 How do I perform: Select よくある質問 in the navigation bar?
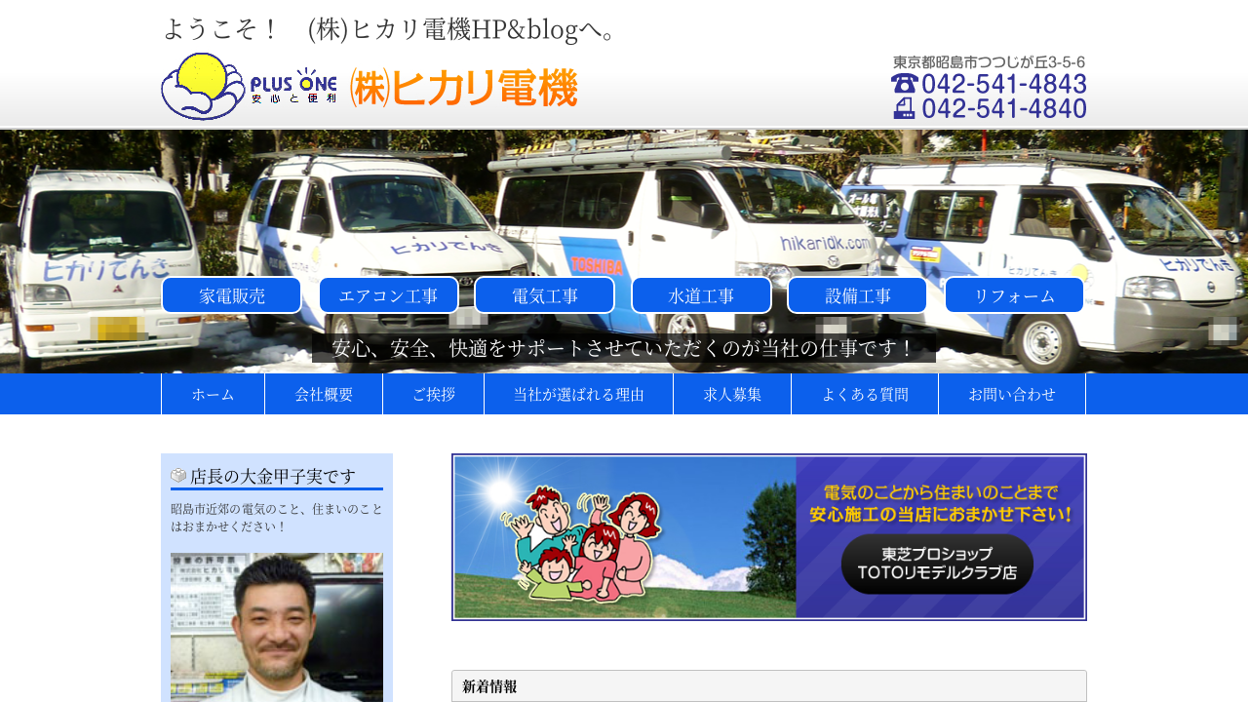(x=865, y=394)
